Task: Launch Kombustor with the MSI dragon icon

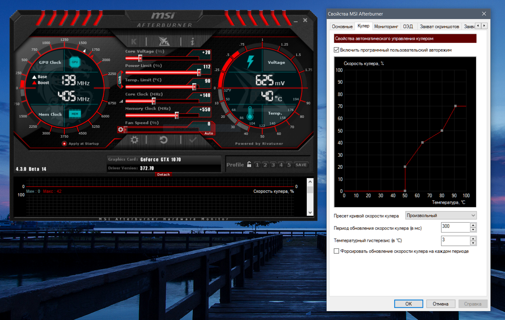Action: 164,41
